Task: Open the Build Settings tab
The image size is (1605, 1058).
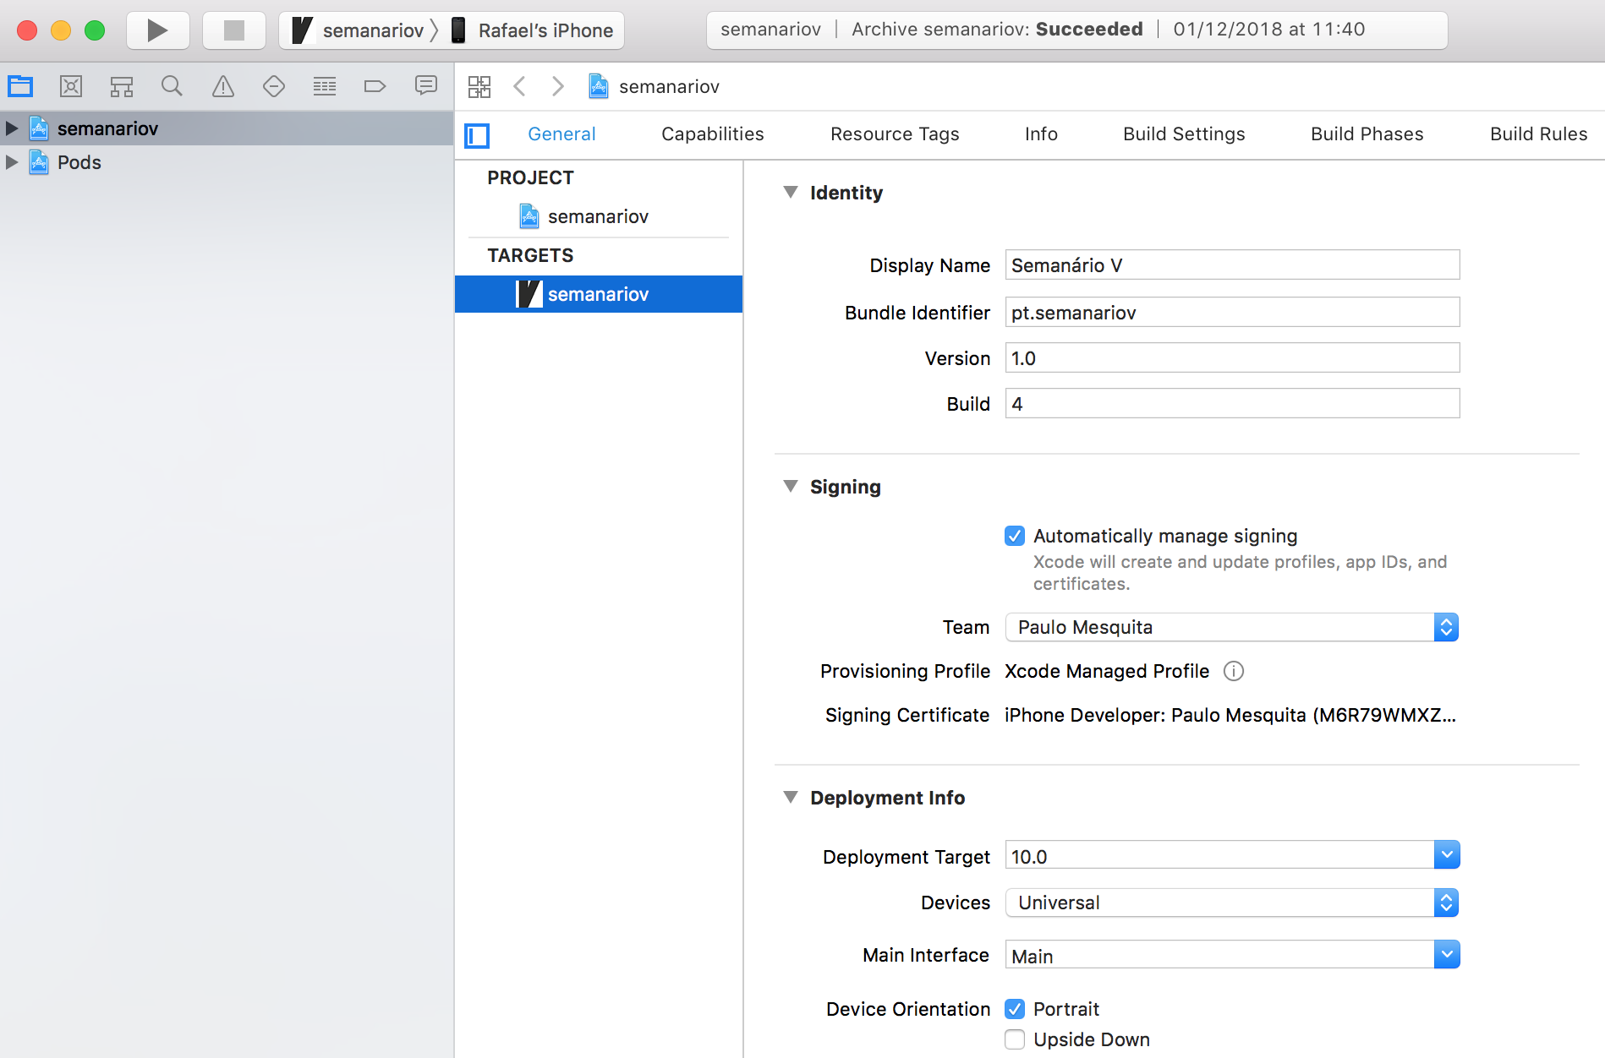Action: (1184, 134)
